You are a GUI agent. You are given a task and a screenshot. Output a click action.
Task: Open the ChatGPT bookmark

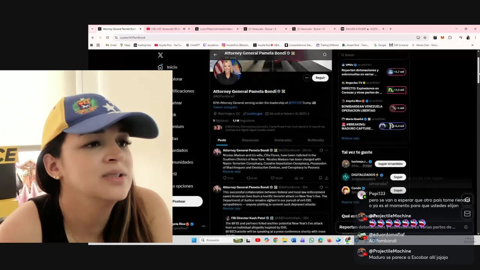(x=193, y=45)
